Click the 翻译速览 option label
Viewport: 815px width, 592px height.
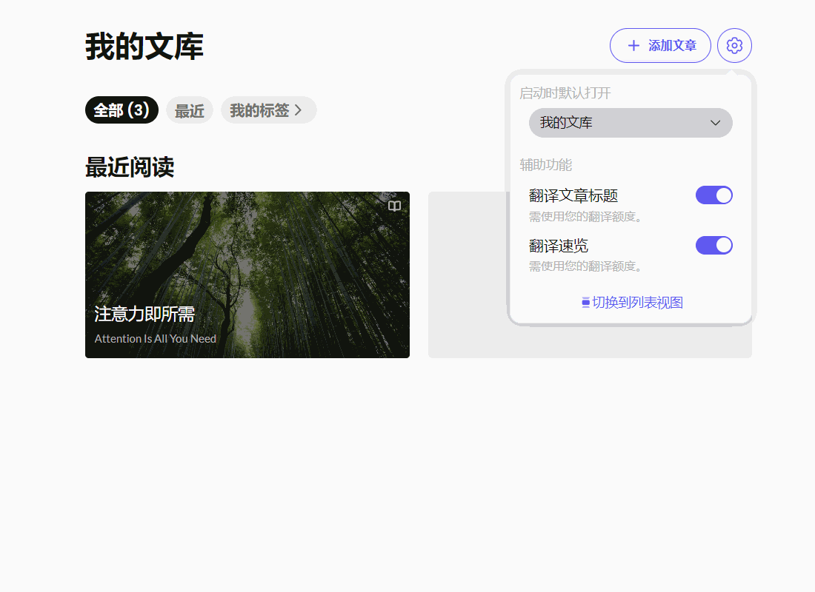coord(559,246)
